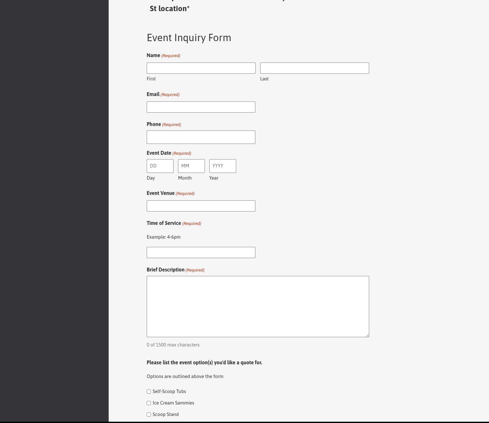
Task: Check the Self-Scoop Tubs option
Action: 149,391
